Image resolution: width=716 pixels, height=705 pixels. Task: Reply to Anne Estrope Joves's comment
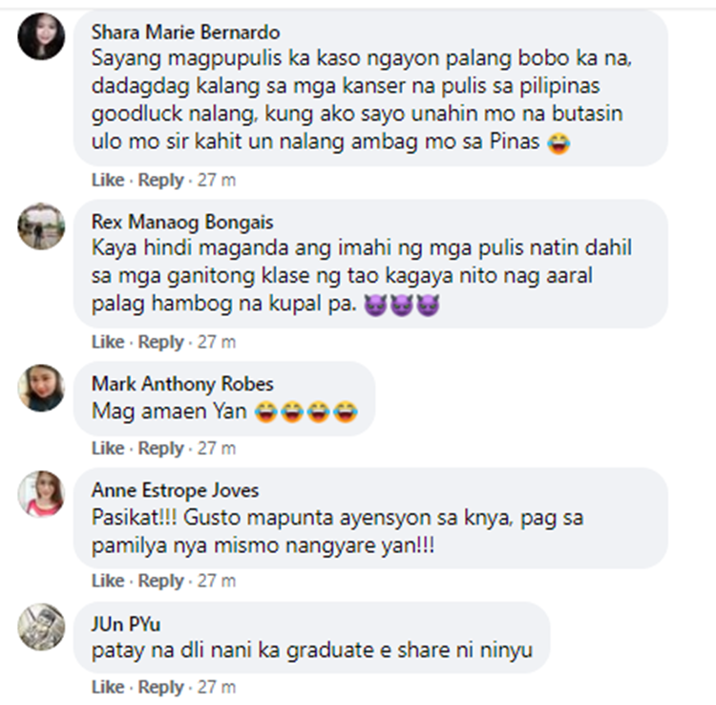[160, 581]
